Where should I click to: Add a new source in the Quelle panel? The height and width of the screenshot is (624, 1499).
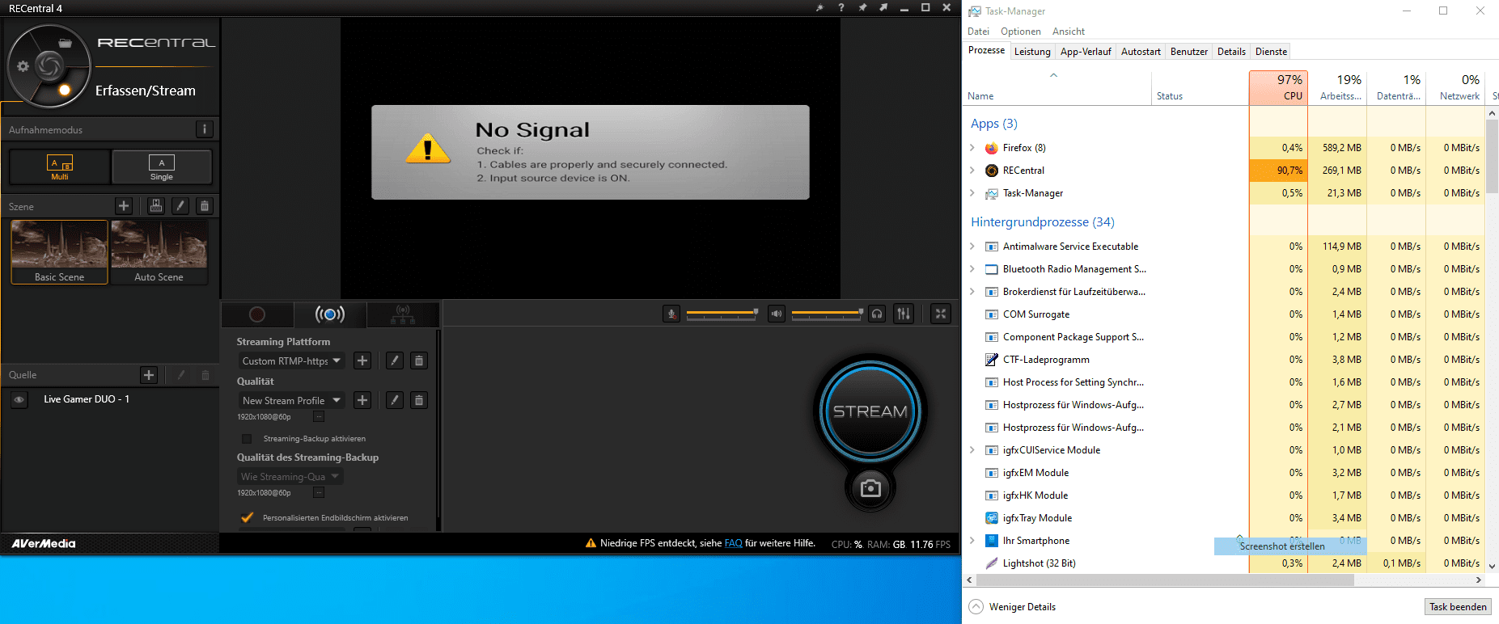tap(149, 375)
